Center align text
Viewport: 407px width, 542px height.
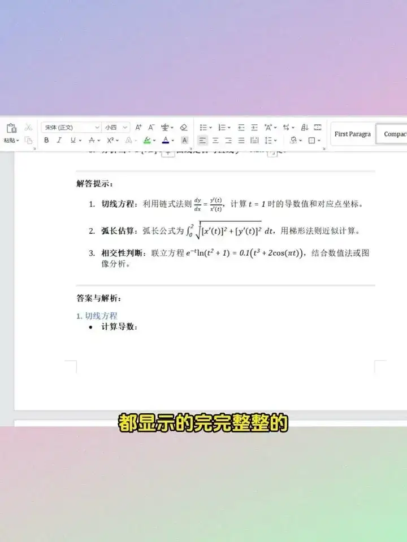click(x=215, y=141)
